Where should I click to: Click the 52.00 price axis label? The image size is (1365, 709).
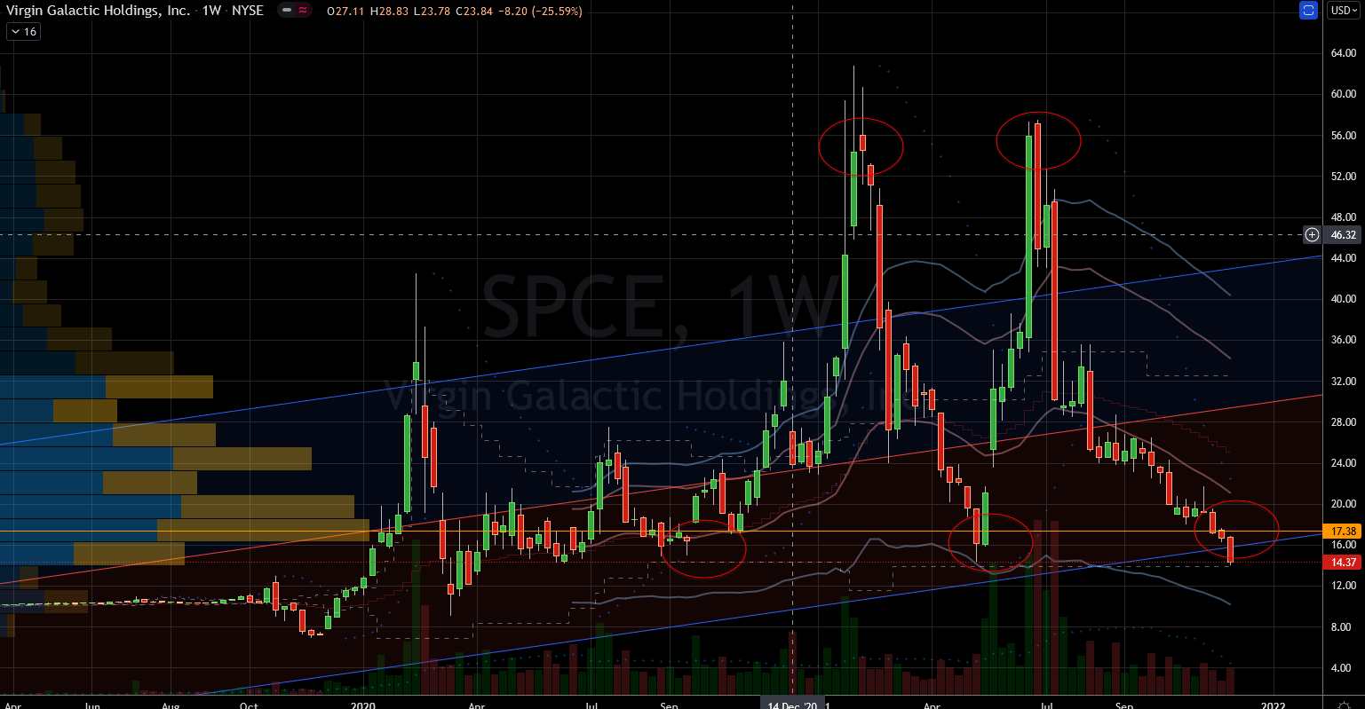tap(1343, 177)
